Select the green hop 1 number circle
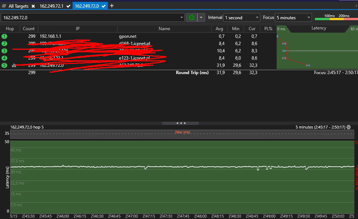Image resolution: width=358 pixels, height=219 pixels. tap(4, 36)
